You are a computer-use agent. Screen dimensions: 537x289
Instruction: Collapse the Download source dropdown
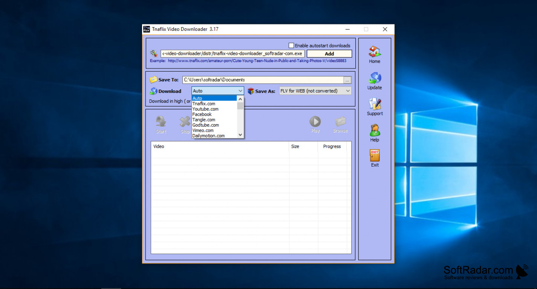[x=240, y=91]
